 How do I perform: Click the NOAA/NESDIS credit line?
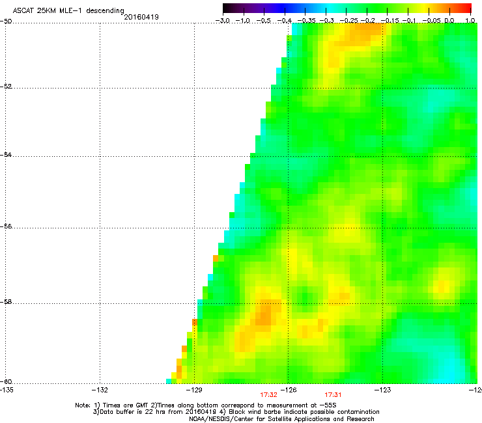[x=281, y=419]
